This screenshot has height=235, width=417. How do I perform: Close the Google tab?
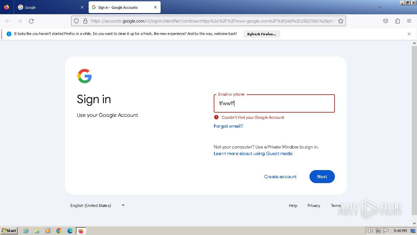[82, 7]
